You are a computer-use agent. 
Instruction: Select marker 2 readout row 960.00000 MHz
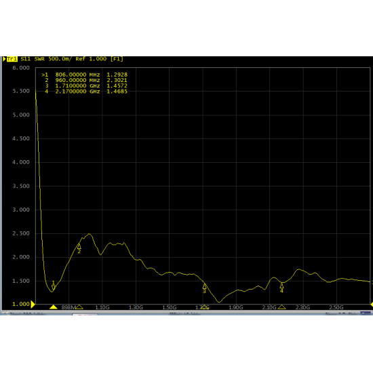tap(85, 80)
